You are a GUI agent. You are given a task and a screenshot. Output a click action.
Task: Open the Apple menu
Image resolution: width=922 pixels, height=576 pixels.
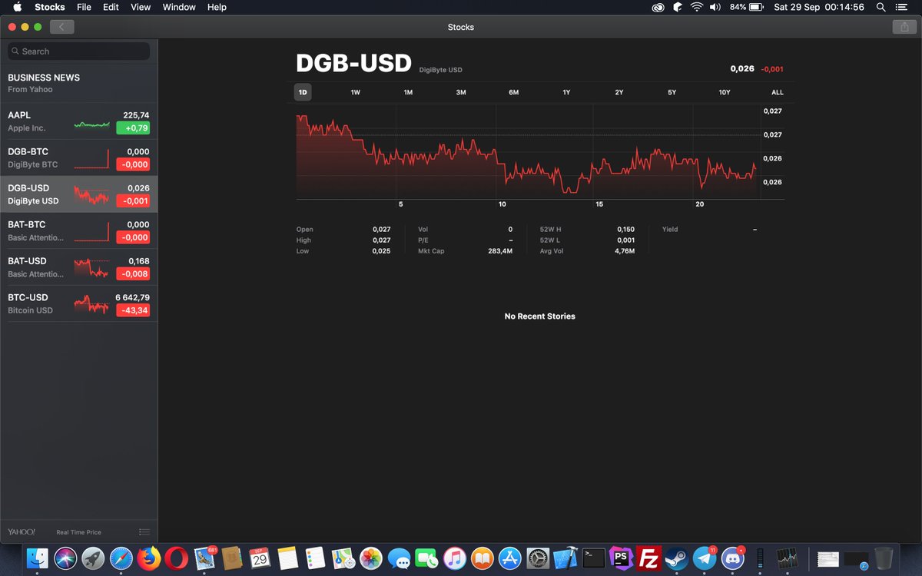[x=17, y=7]
